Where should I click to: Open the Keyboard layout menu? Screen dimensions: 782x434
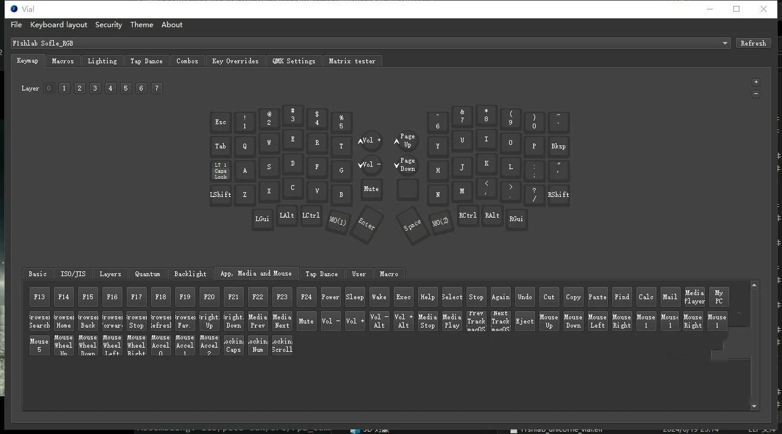tap(59, 25)
